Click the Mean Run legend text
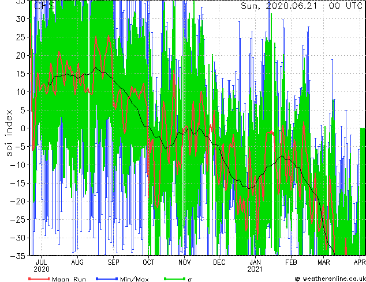This screenshot has height=282, width=366. pos(69,279)
